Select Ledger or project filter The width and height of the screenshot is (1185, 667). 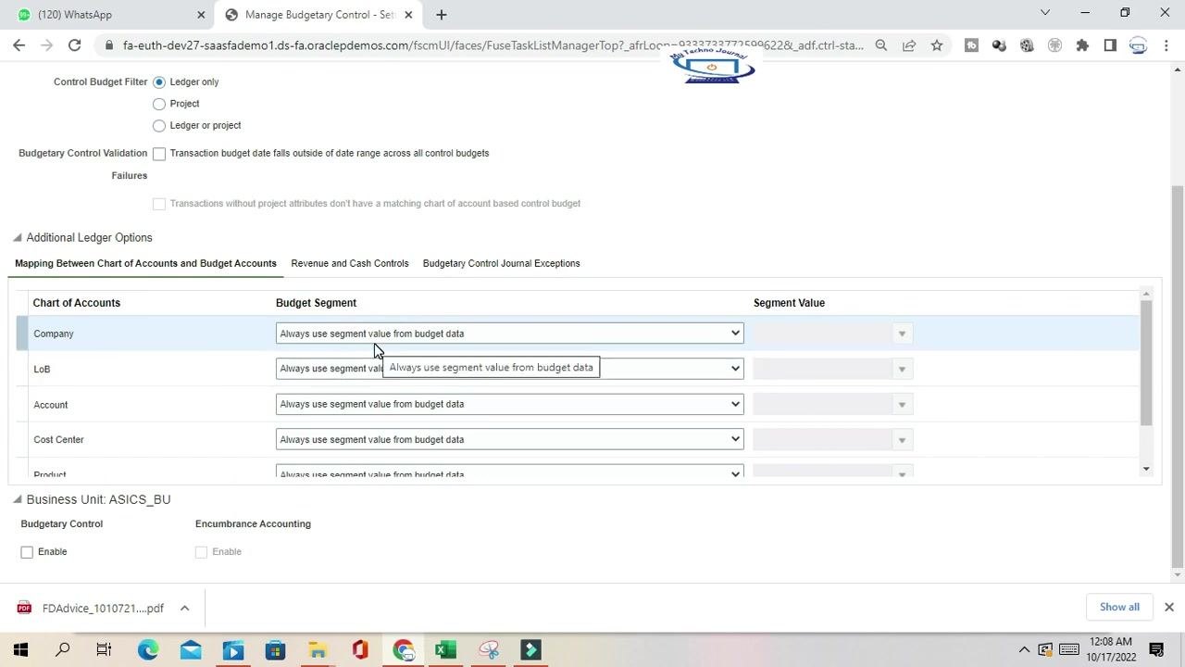(159, 126)
